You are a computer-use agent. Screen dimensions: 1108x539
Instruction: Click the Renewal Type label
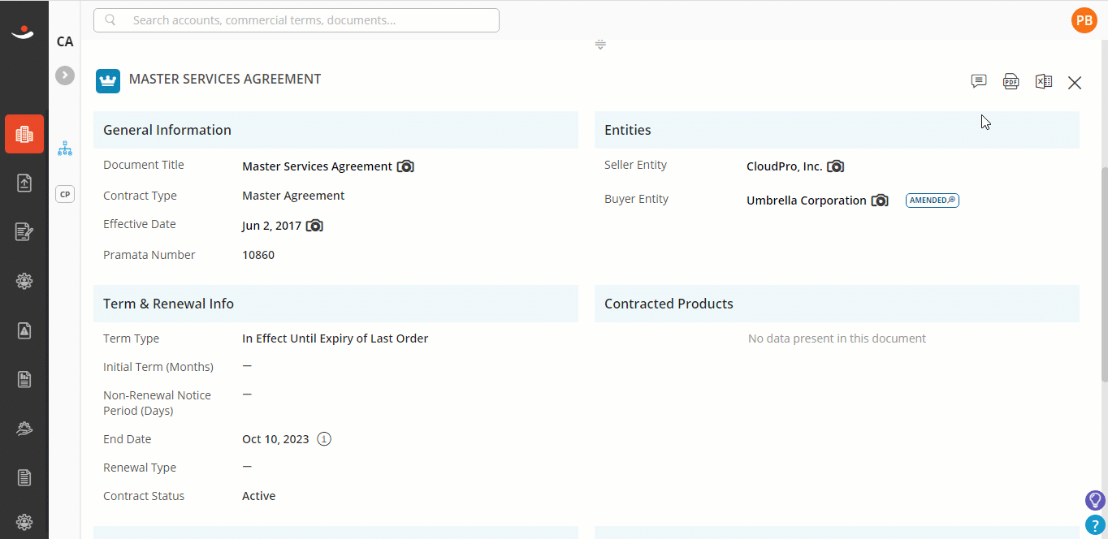pyautogui.click(x=140, y=468)
